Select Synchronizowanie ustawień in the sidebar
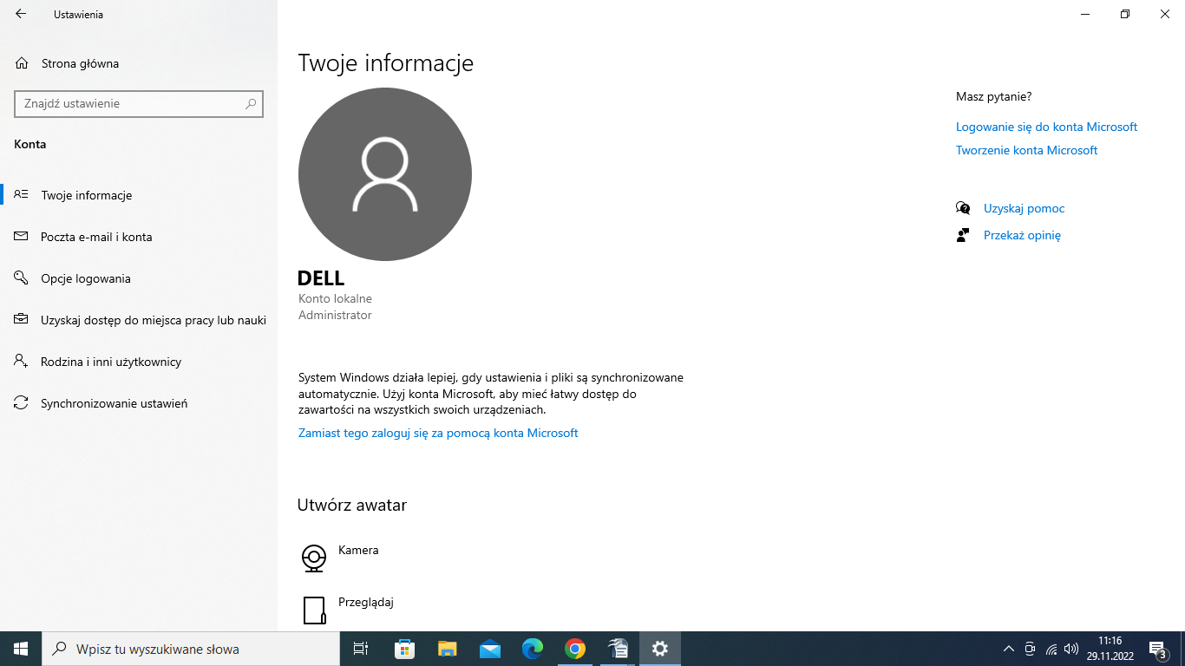Image resolution: width=1185 pixels, height=666 pixels. tap(114, 403)
